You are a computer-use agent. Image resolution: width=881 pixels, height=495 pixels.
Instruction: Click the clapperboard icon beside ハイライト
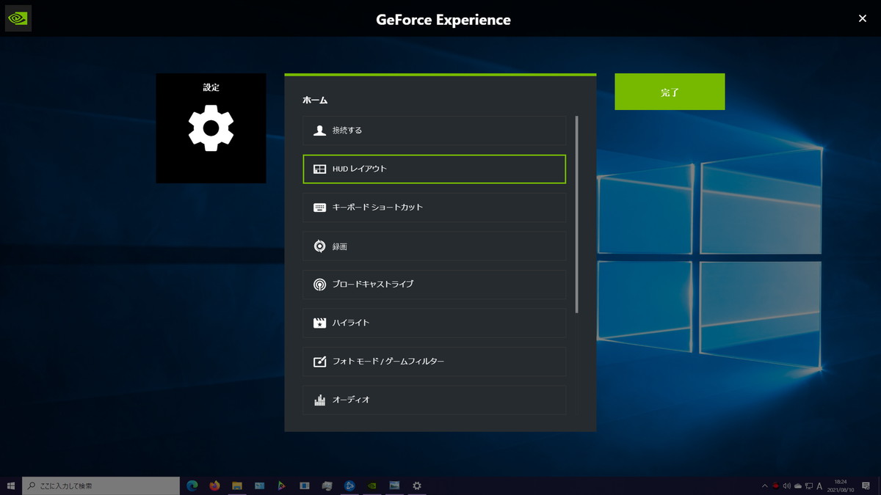point(319,323)
